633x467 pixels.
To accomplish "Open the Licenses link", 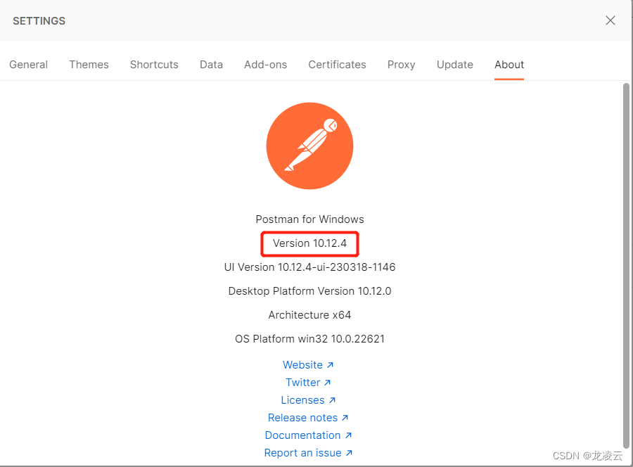I will click(x=308, y=400).
